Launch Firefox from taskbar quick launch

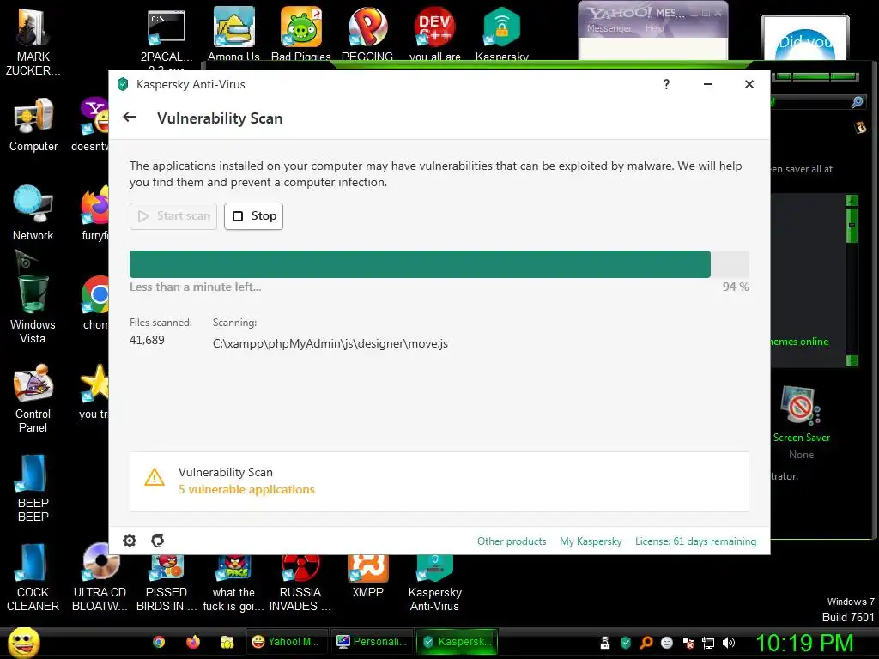(x=193, y=642)
